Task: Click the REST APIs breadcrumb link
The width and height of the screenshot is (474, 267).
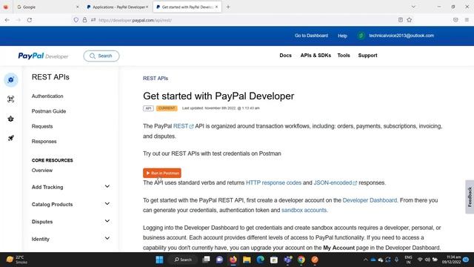Action: (156, 79)
